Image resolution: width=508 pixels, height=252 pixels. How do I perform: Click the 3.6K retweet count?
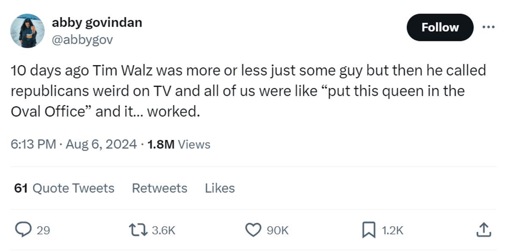point(163,230)
